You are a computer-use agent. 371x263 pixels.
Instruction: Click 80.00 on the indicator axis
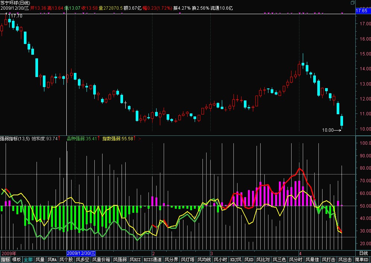365,168
